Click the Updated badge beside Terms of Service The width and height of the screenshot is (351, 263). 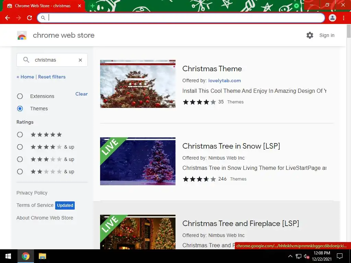(x=65, y=205)
